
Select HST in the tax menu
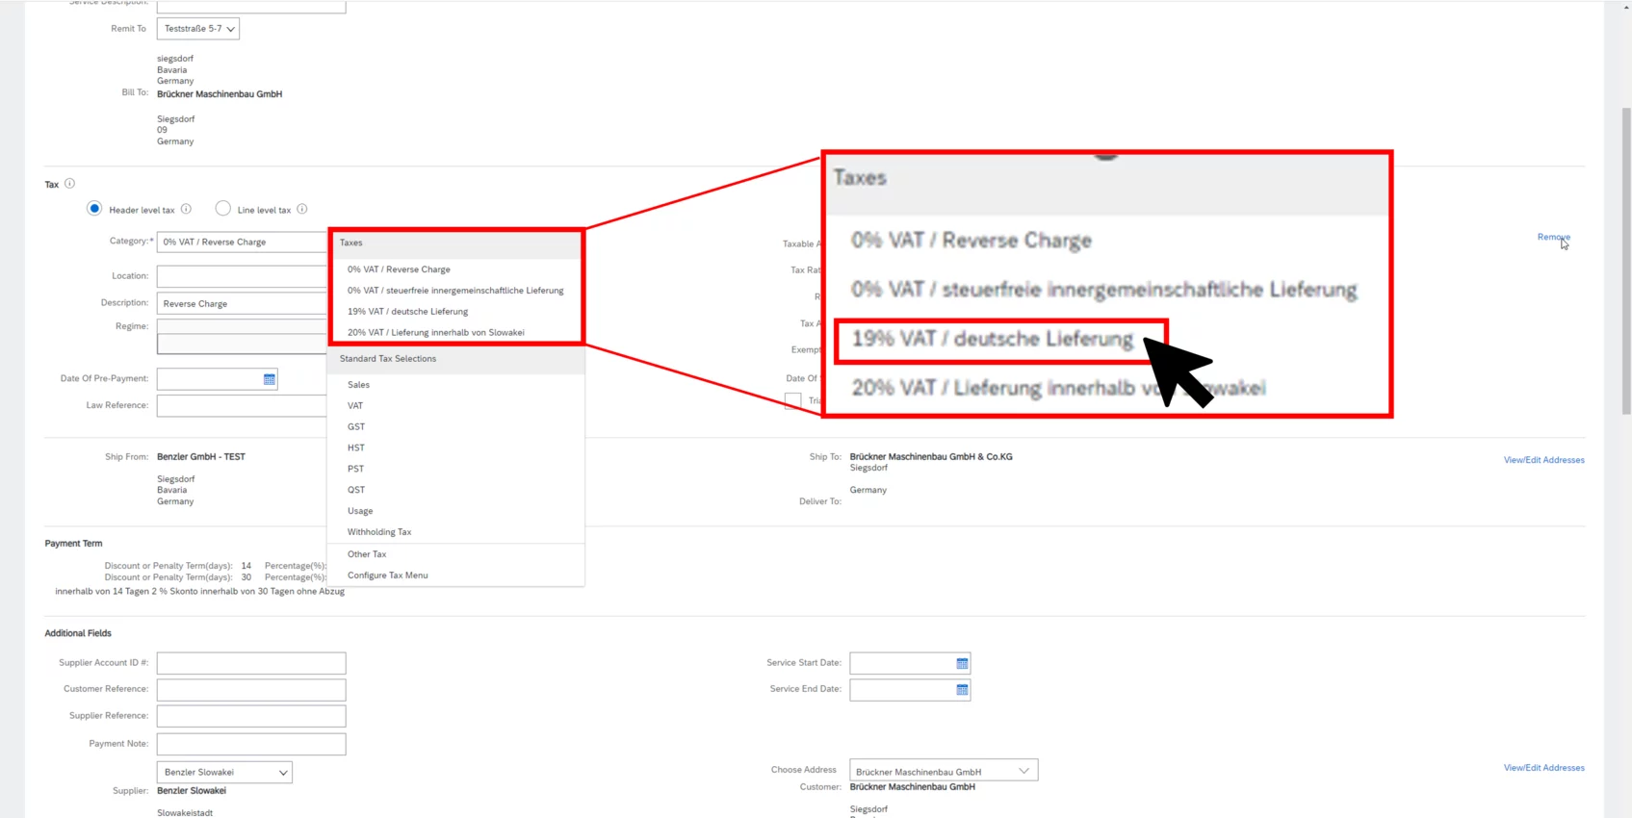[356, 448]
